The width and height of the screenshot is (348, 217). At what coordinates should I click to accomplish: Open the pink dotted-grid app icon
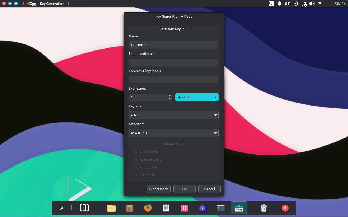184,208
